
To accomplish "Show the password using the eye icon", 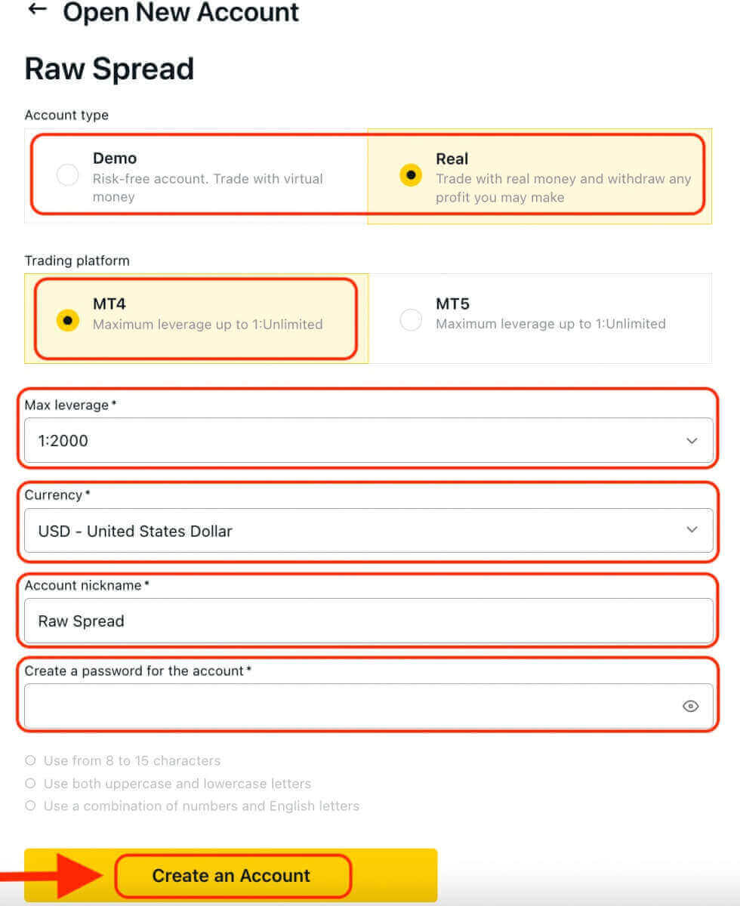I will coord(690,706).
